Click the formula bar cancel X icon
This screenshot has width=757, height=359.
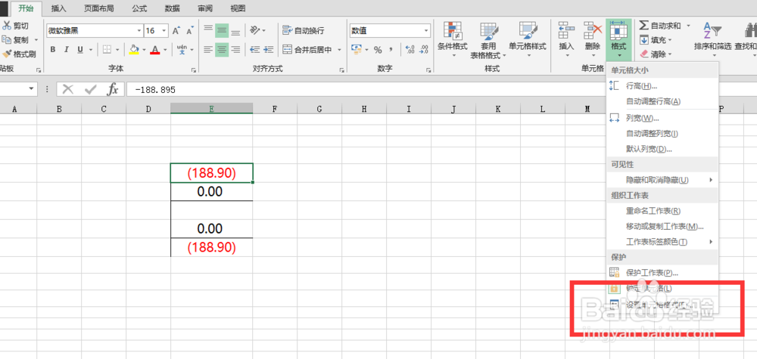67,89
